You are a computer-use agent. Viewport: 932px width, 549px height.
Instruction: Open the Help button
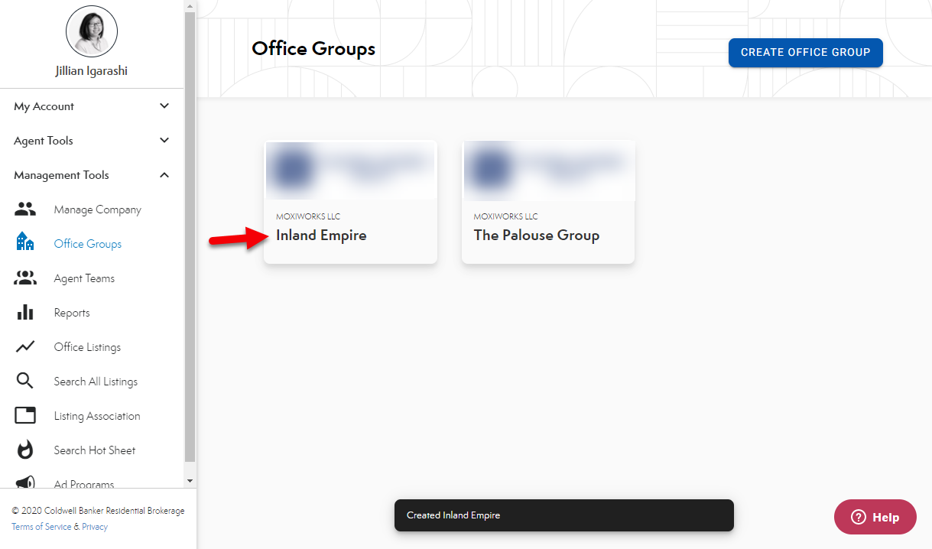pyautogui.click(x=875, y=517)
